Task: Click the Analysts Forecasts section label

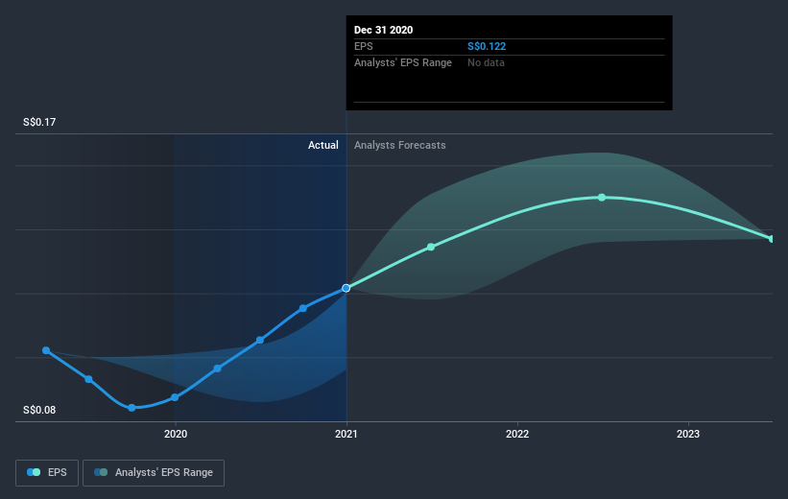Action: tap(400, 145)
